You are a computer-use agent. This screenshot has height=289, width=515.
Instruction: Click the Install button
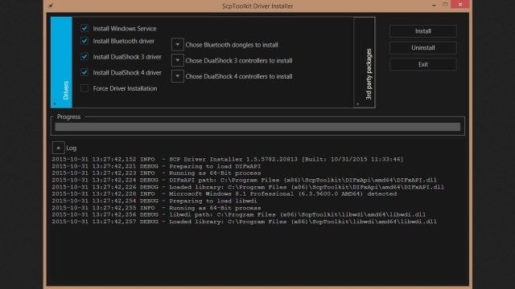pos(423,31)
